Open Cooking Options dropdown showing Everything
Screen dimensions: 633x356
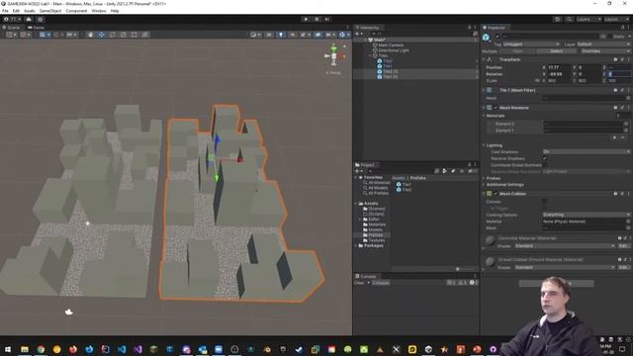pyautogui.click(x=587, y=215)
